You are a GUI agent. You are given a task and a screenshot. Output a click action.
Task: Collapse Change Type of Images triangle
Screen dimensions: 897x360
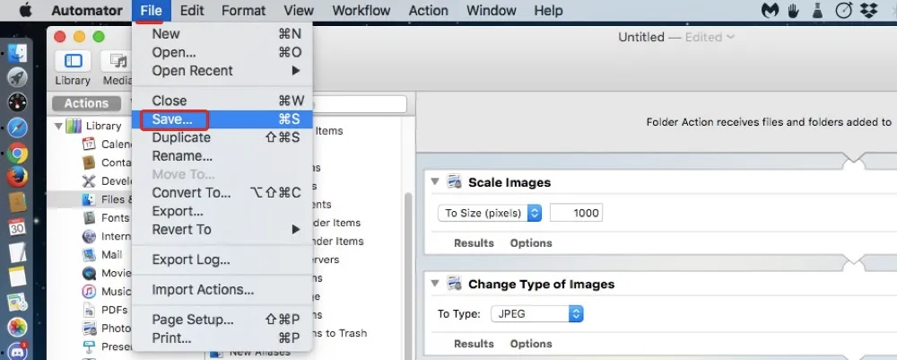coord(435,283)
